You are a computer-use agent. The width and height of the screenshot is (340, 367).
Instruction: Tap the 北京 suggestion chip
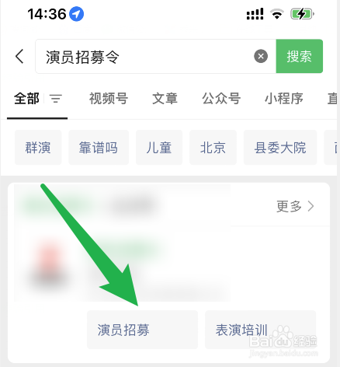[x=213, y=148]
